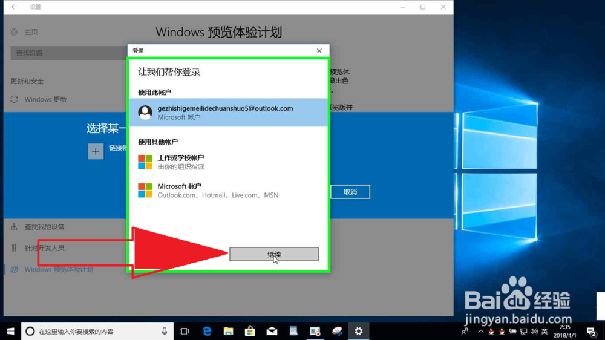This screenshot has height=340, width=605.
Task: Open File Explorer from taskbar
Action: coord(229,331)
